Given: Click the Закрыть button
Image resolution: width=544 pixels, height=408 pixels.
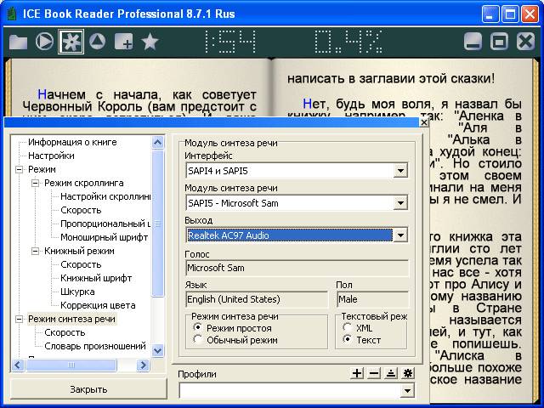Looking at the screenshot, I should pyautogui.click(x=88, y=389).
